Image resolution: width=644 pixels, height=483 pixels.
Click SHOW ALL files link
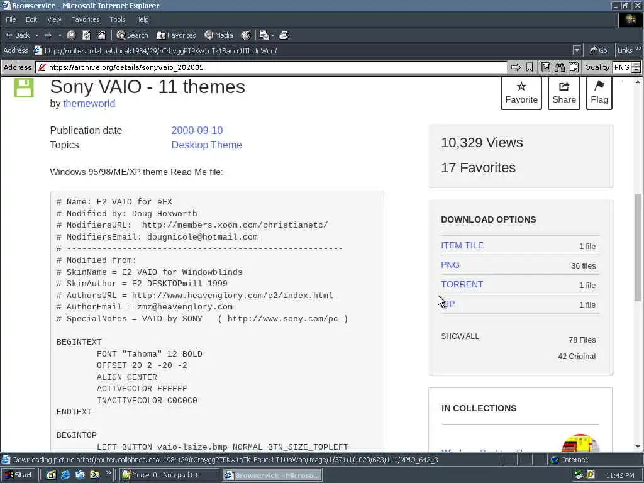[x=460, y=336]
